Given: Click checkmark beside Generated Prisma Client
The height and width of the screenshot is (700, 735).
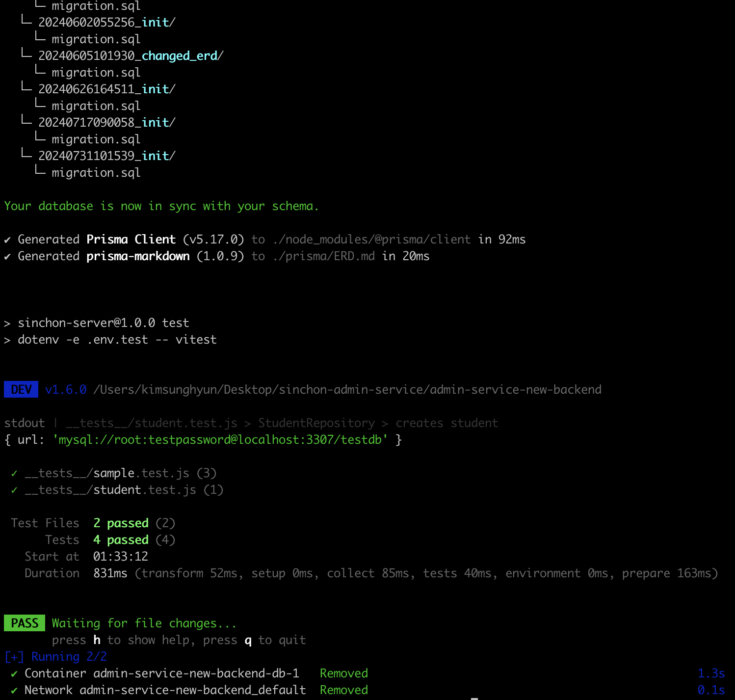Looking at the screenshot, I should (x=7, y=240).
